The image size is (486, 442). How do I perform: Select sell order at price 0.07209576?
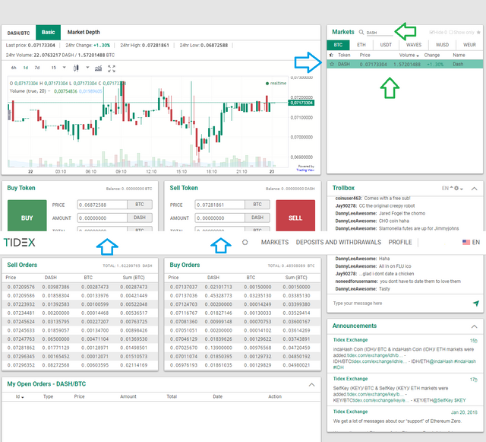80,287
